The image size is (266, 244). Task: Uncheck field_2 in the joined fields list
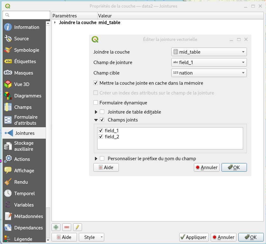coord(101,137)
